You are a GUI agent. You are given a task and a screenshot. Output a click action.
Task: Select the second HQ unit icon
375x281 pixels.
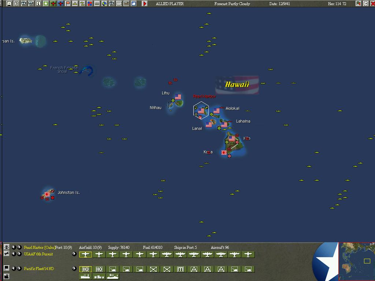(x=99, y=269)
